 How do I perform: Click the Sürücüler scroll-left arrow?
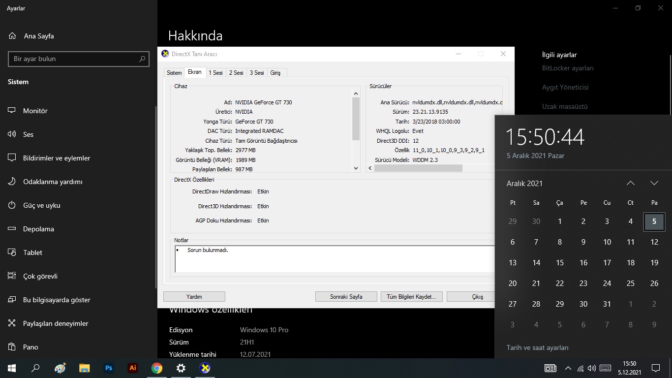tap(370, 168)
